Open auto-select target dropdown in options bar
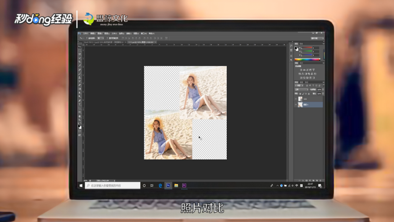The width and height of the screenshot is (394, 222). (x=100, y=38)
